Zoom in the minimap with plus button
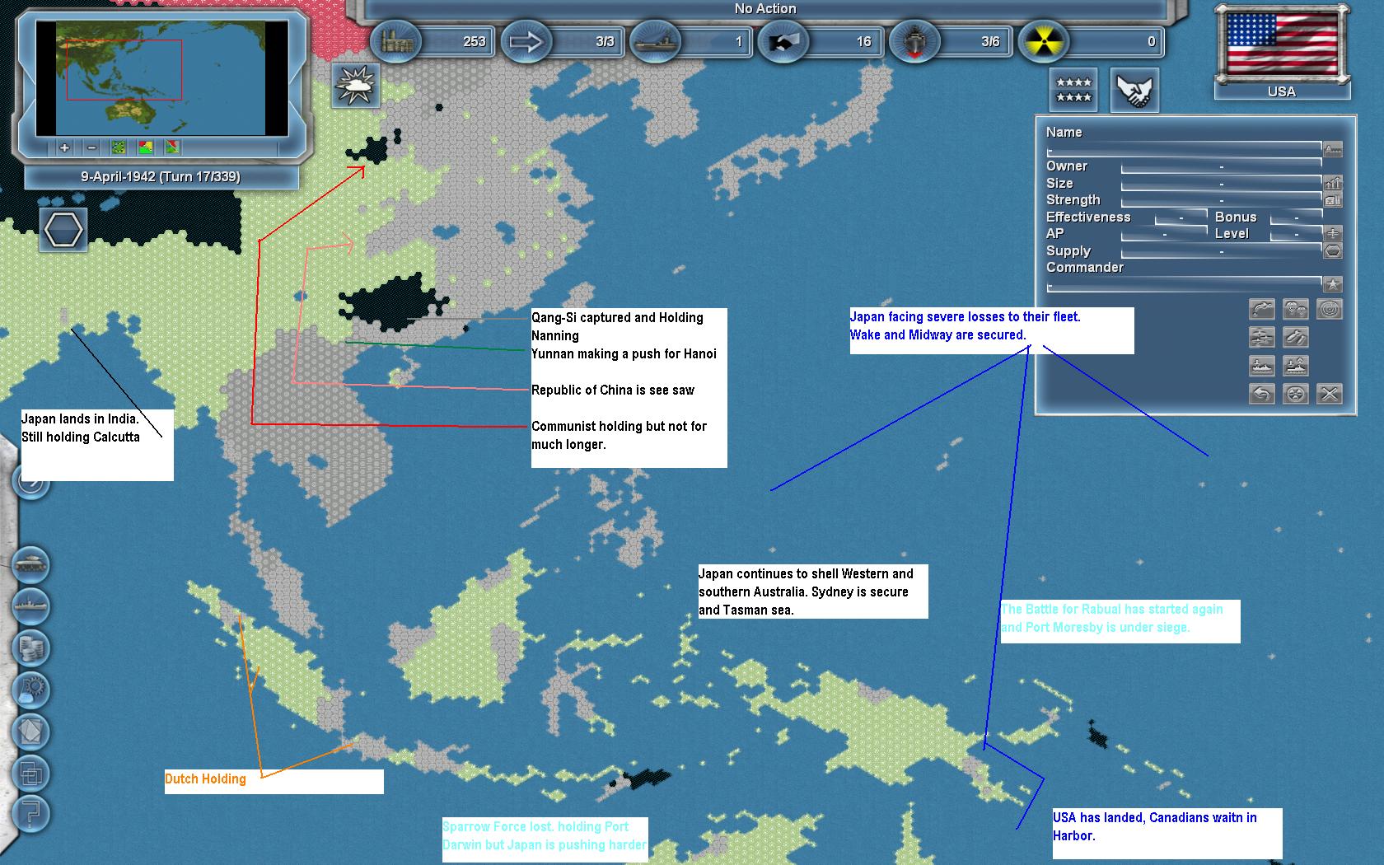The width and height of the screenshot is (1384, 865). coord(64,147)
